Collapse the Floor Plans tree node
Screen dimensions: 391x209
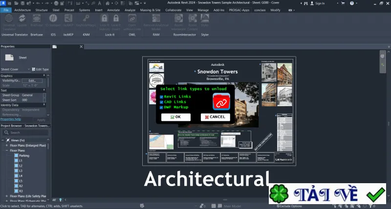[7, 151]
